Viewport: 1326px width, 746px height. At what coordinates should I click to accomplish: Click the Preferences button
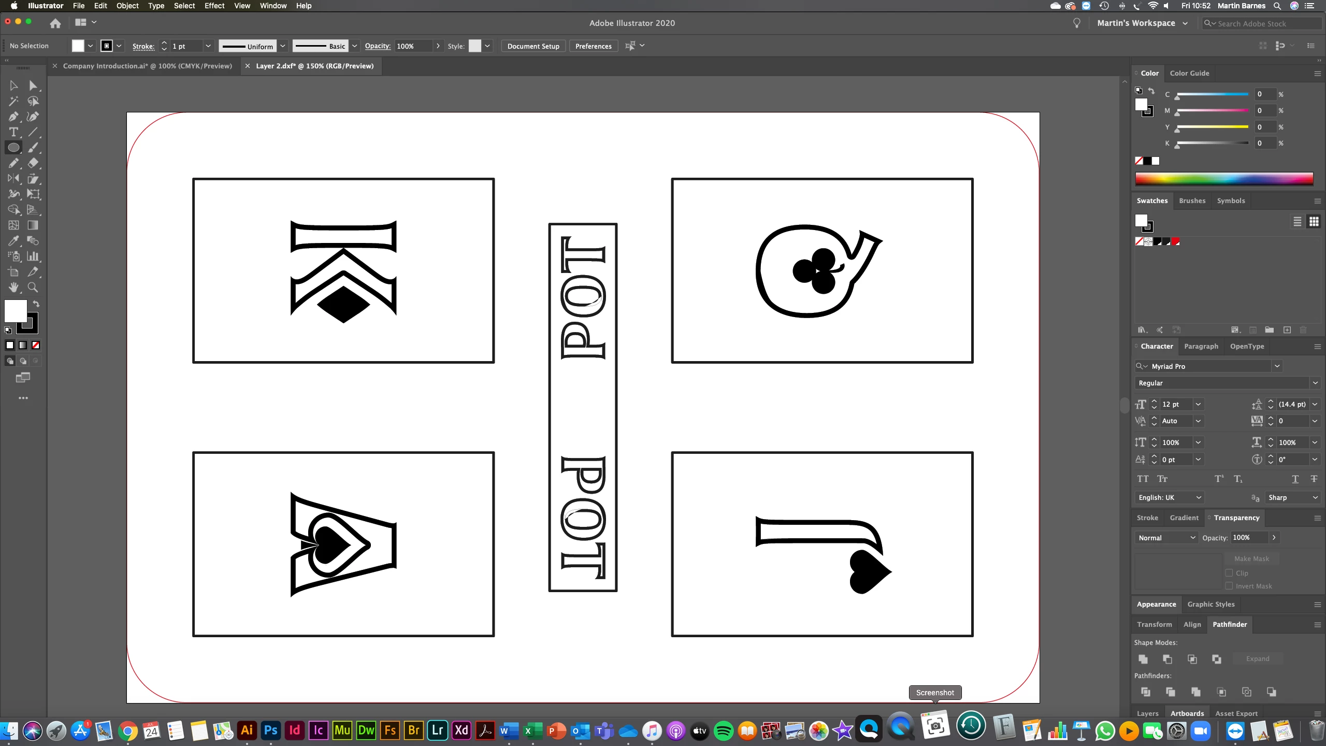593,46
